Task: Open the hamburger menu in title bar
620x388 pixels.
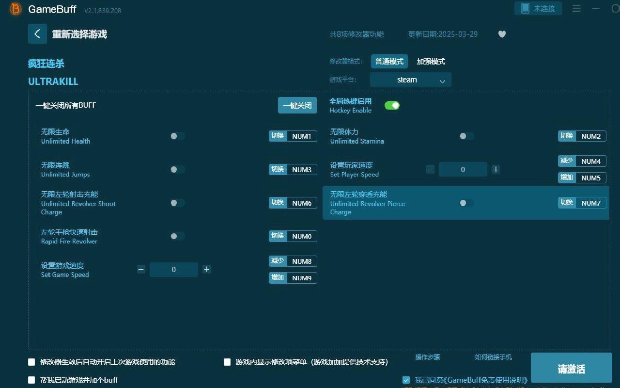Action: coord(576,9)
